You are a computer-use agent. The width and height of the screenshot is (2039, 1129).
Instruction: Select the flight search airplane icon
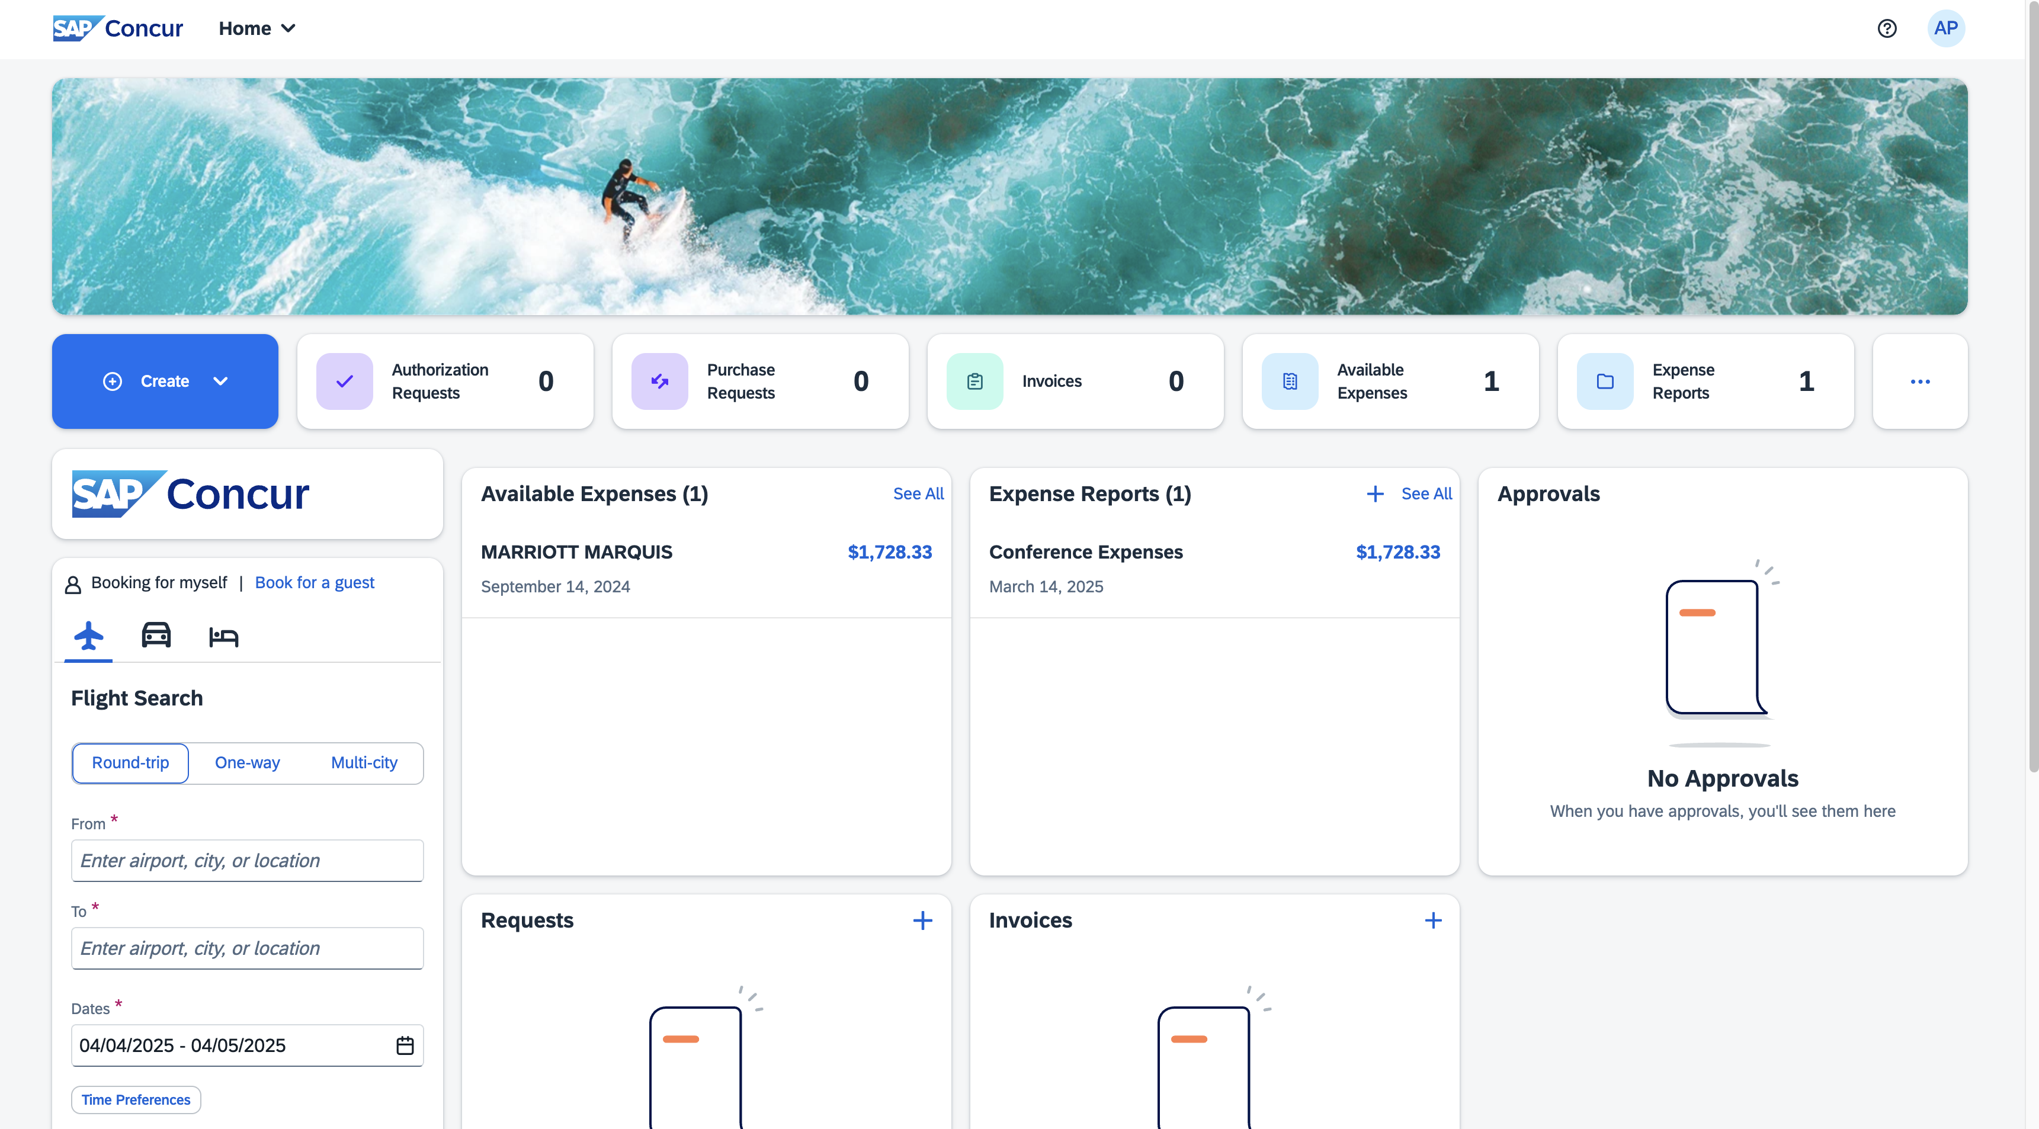click(89, 635)
